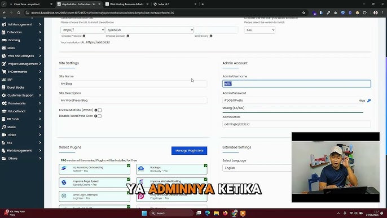Select the Video camera icon
The width and height of the screenshot is (387, 218).
click(4, 135)
